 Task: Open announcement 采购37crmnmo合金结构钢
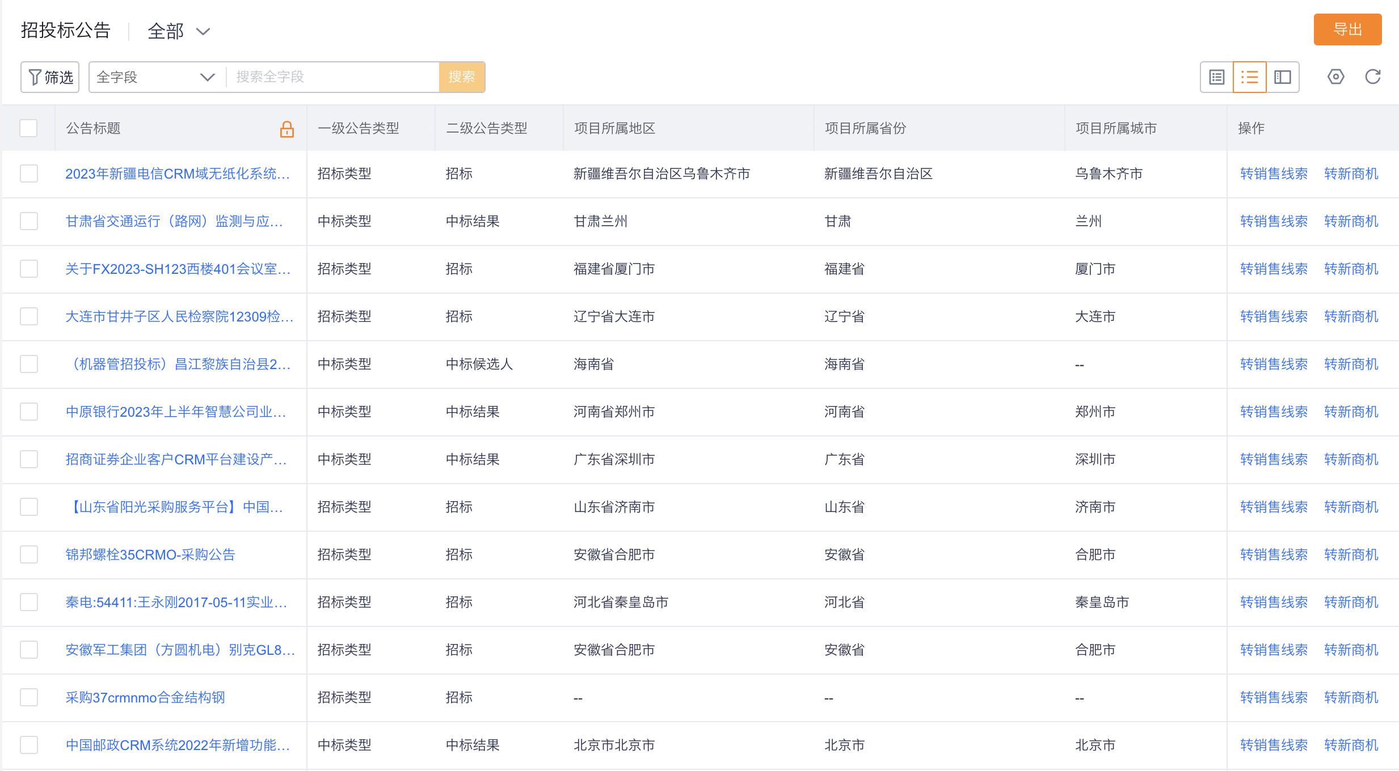click(145, 697)
